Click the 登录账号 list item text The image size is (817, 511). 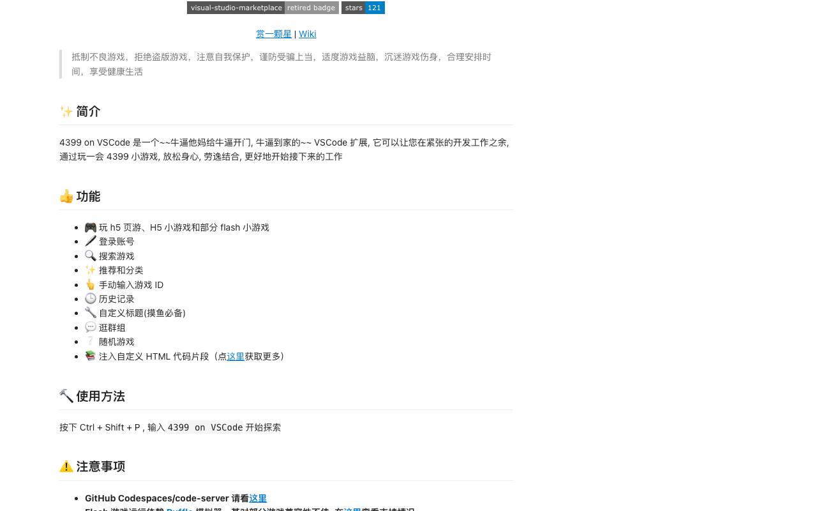(117, 241)
